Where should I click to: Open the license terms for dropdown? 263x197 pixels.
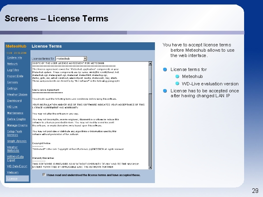(x=71, y=59)
